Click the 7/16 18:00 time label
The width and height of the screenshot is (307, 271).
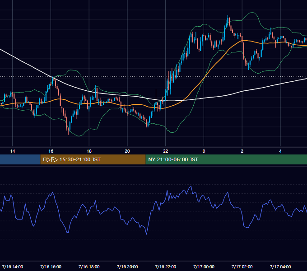tap(89, 266)
